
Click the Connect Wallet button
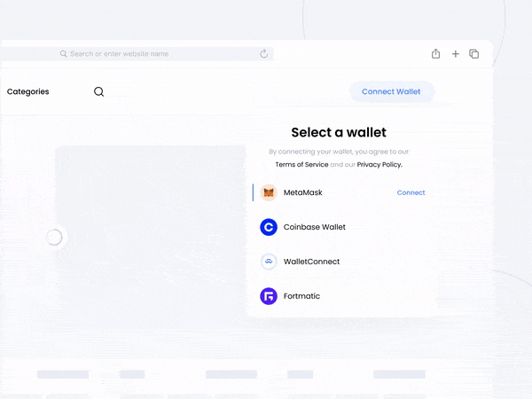pyautogui.click(x=391, y=91)
